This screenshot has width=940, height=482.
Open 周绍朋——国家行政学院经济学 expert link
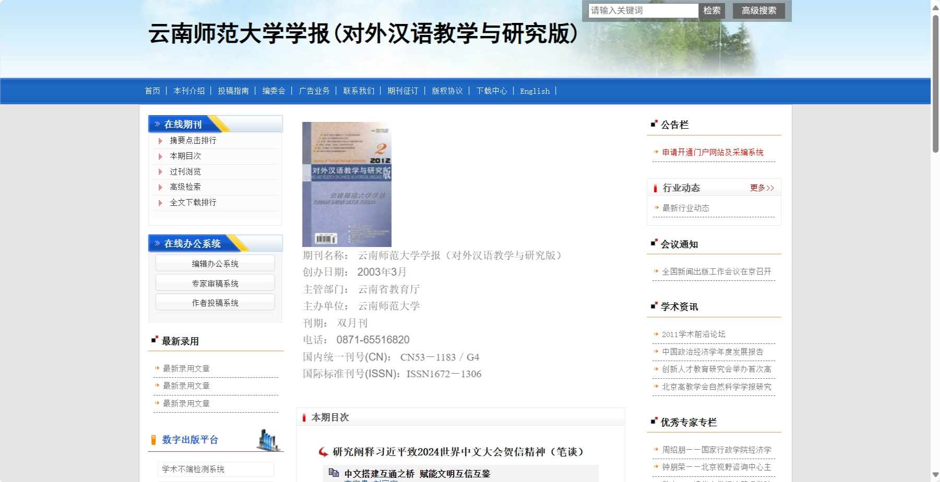tap(717, 450)
